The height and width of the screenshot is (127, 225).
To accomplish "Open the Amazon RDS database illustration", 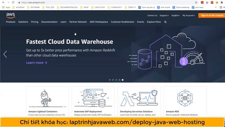I will point(185,98).
